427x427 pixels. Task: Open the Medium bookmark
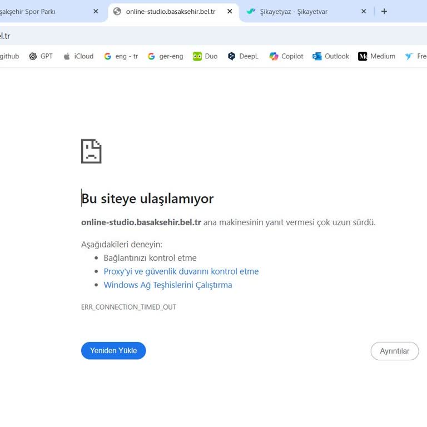pos(376,56)
